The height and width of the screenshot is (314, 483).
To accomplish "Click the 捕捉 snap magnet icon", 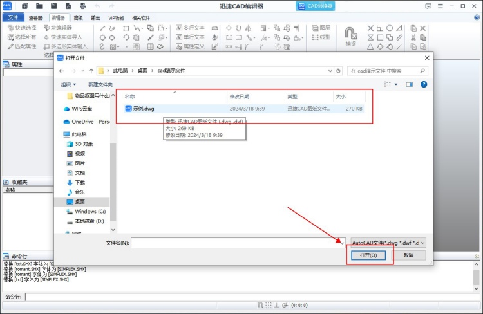I will pyautogui.click(x=351, y=37).
